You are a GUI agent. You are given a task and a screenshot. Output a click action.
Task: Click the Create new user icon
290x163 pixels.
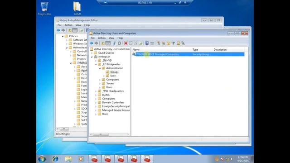159,43
